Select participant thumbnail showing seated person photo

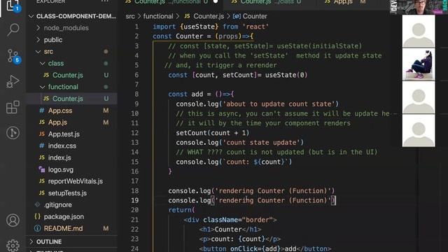[x=419, y=64]
